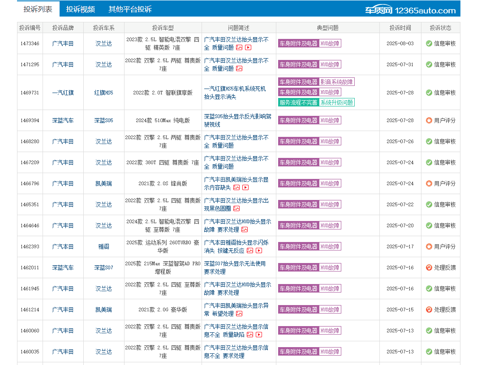Image resolution: width=477 pixels, height=365 pixels.
Task: Open the 其他平台投诉 tab
Action: click(x=130, y=9)
